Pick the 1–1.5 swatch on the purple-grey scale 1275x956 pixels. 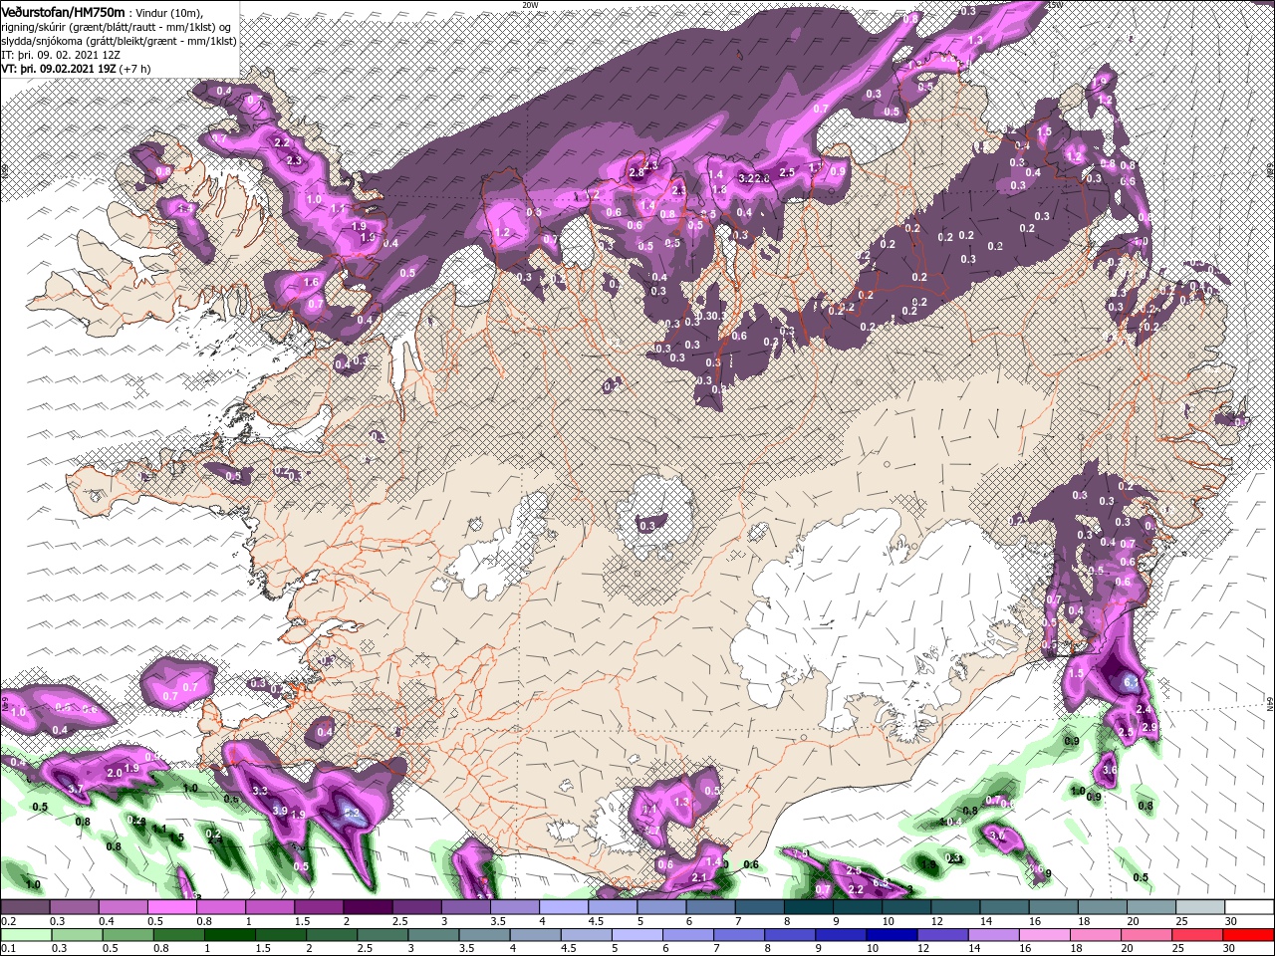coord(269,907)
